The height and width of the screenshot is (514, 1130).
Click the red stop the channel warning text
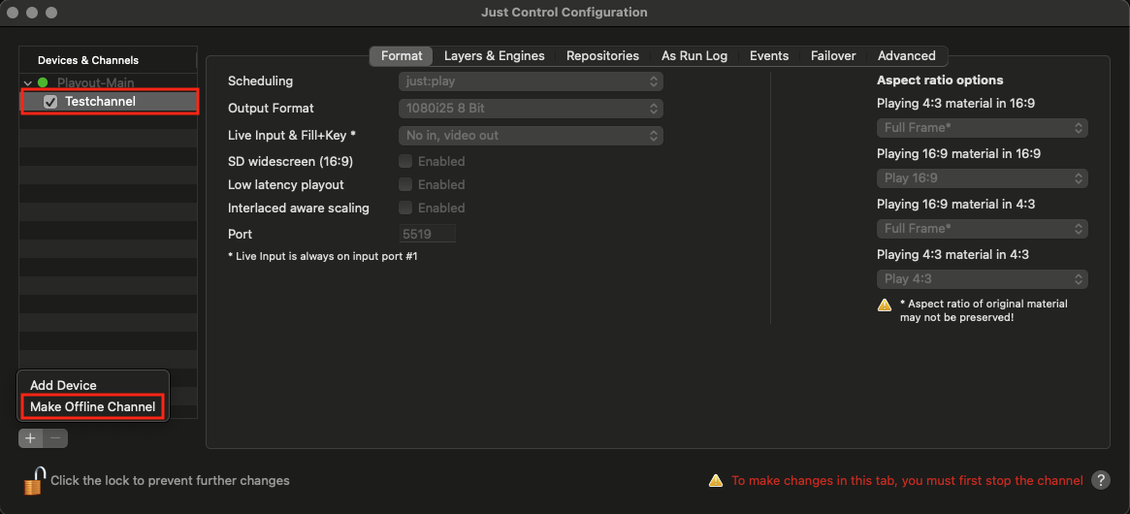click(x=907, y=480)
